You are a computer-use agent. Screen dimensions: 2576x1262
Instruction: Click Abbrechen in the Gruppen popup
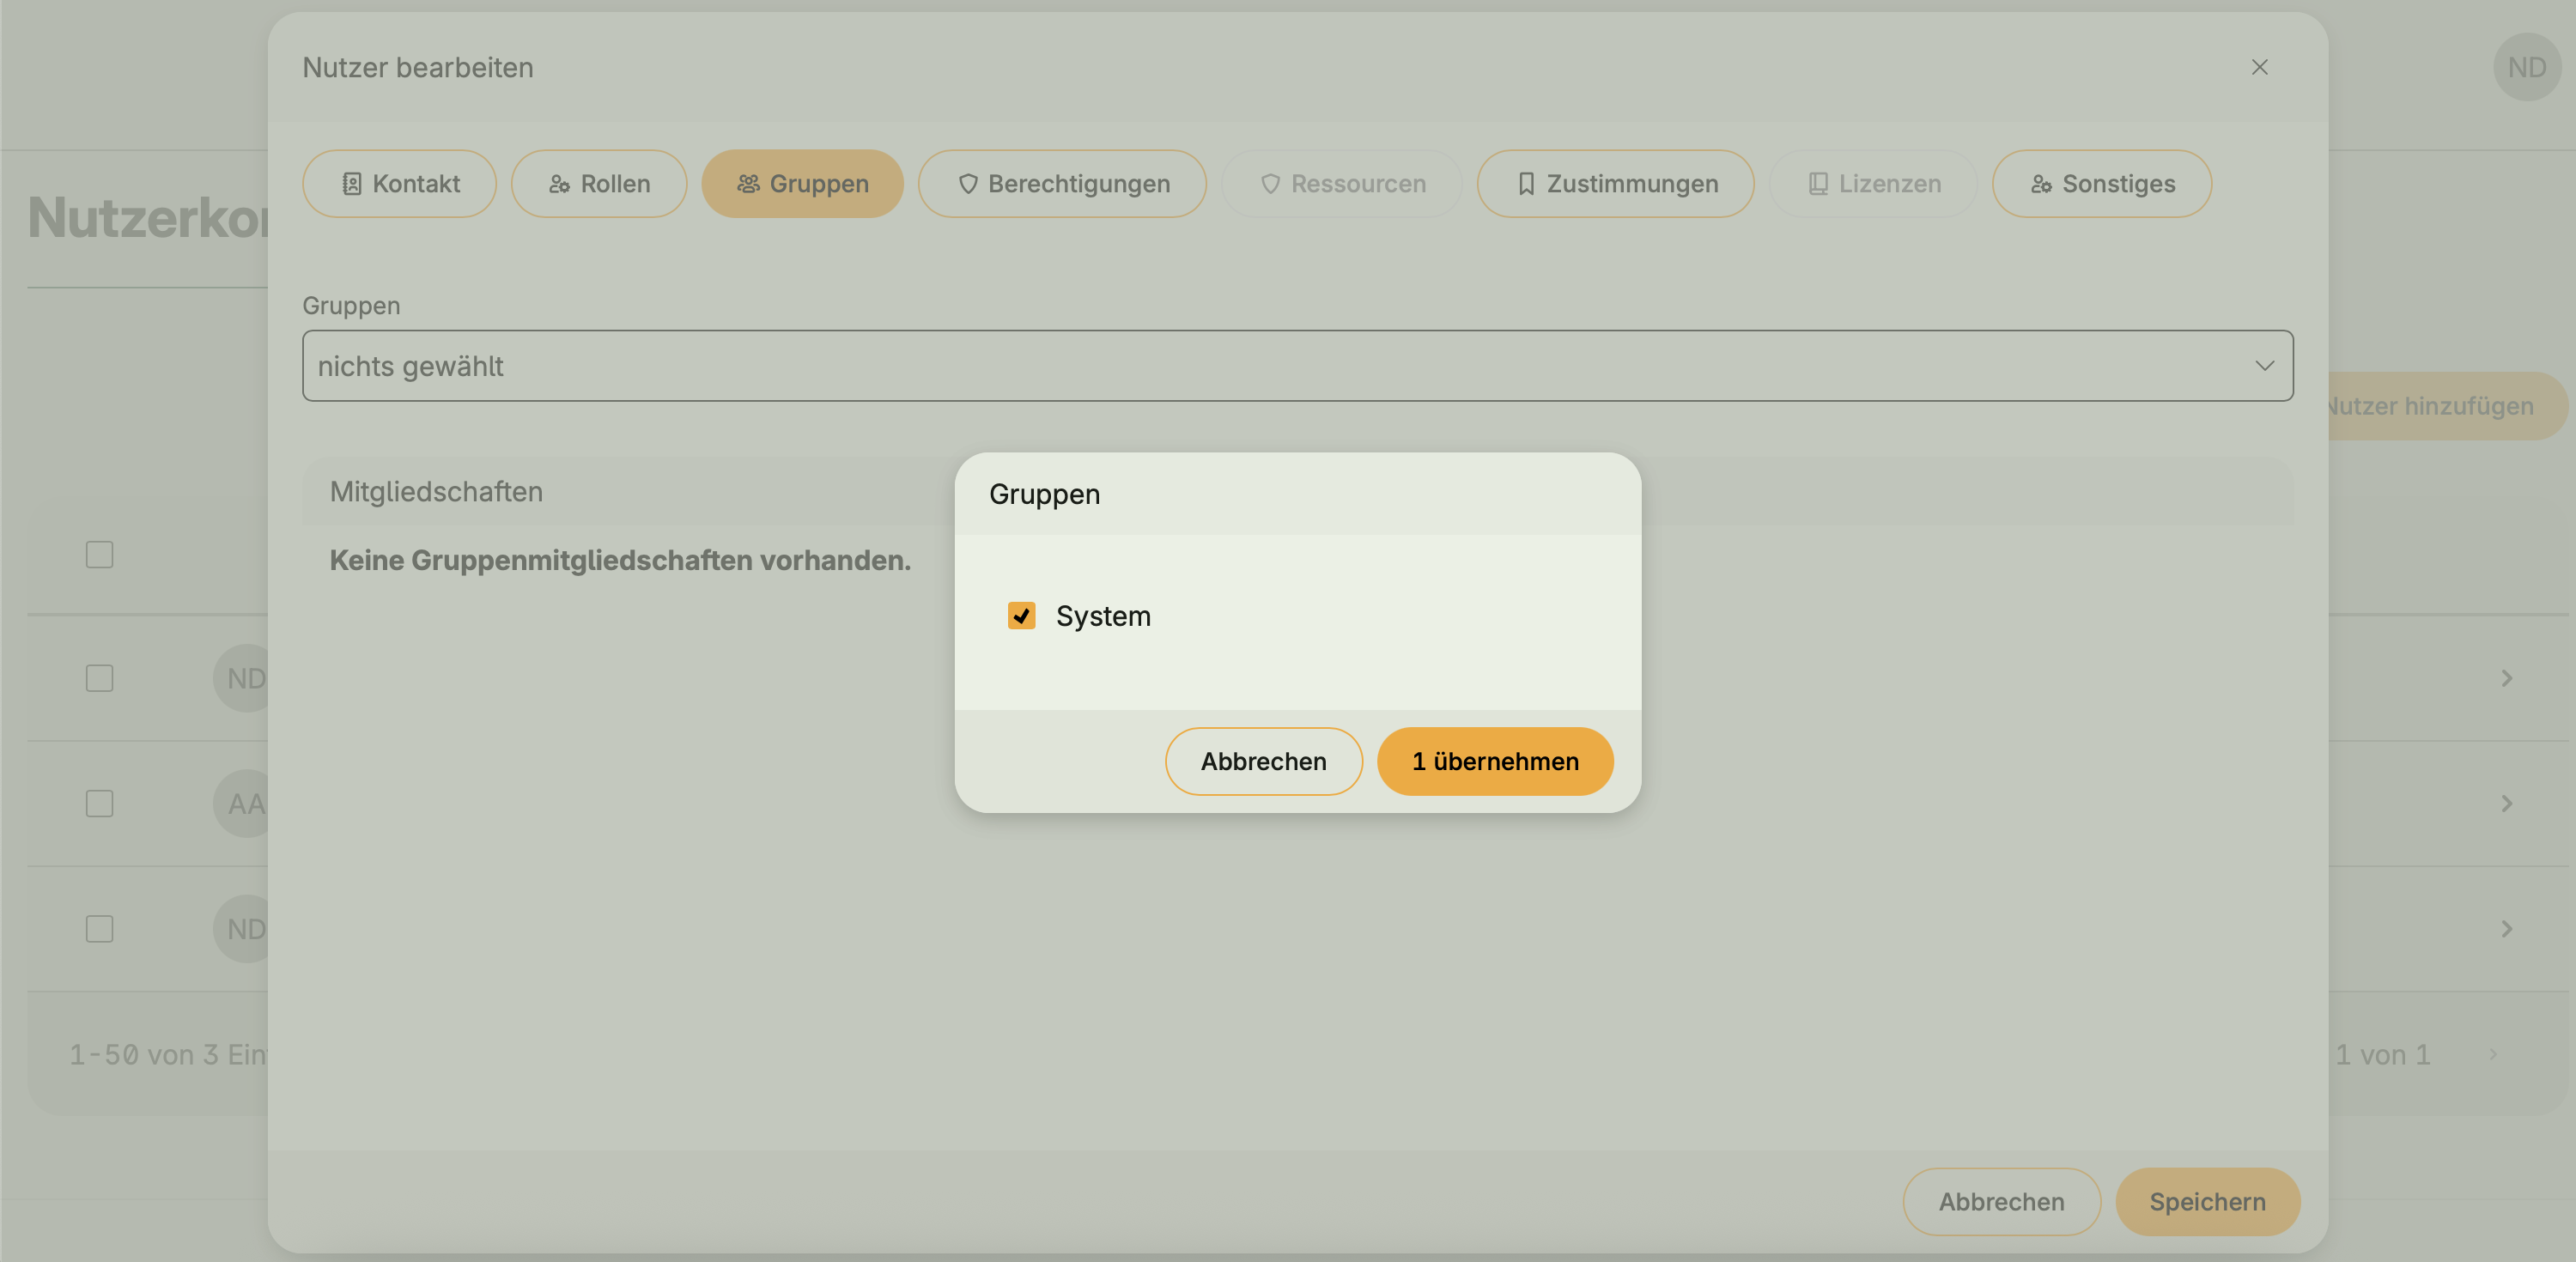click(x=1263, y=761)
